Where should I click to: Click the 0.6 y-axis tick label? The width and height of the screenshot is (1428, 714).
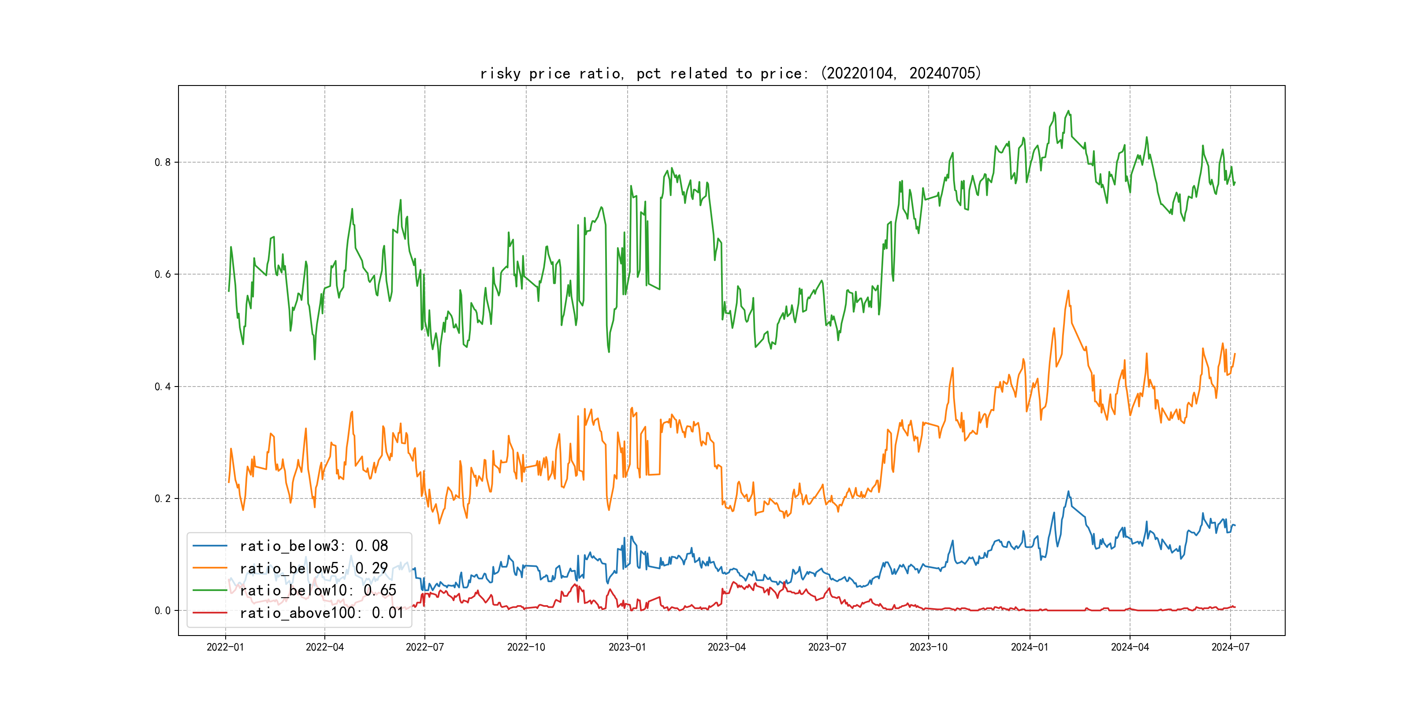click(163, 275)
